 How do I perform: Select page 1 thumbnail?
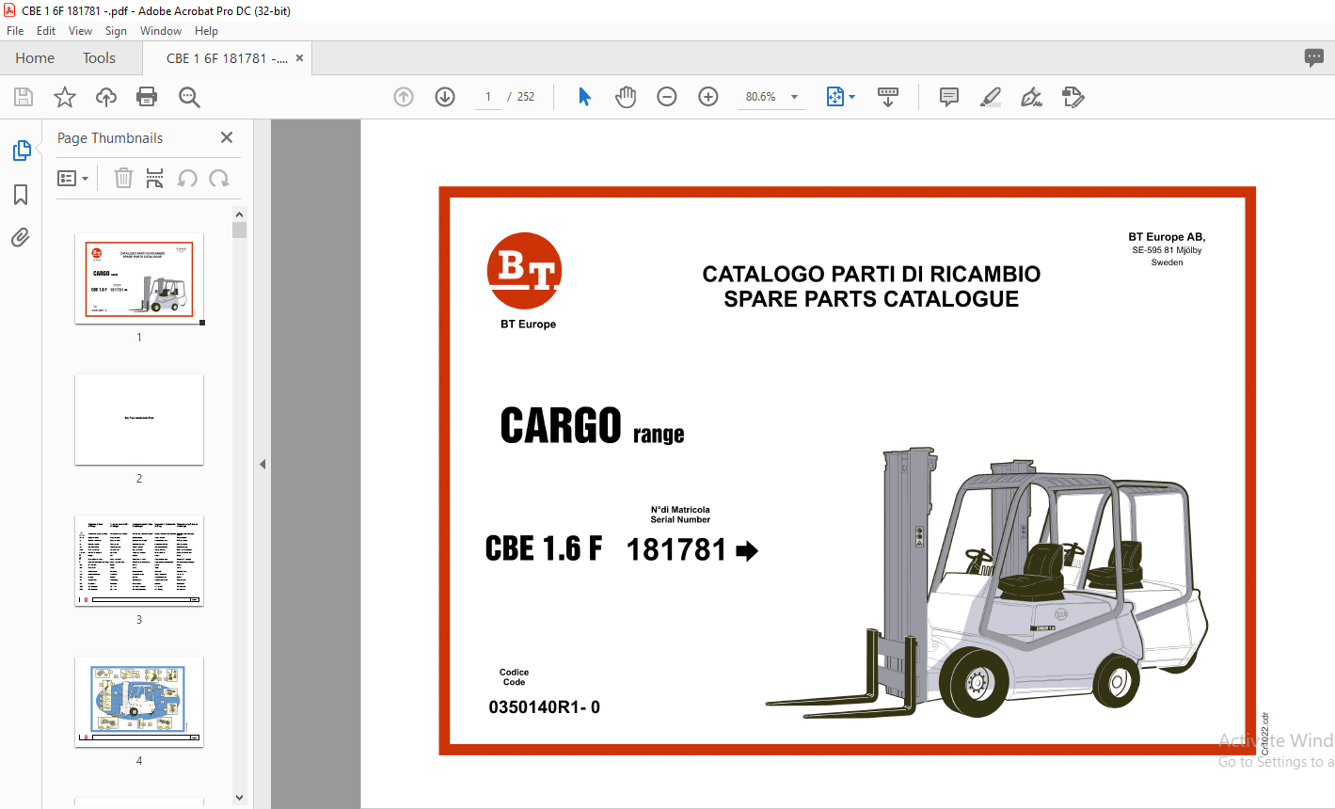tap(139, 278)
